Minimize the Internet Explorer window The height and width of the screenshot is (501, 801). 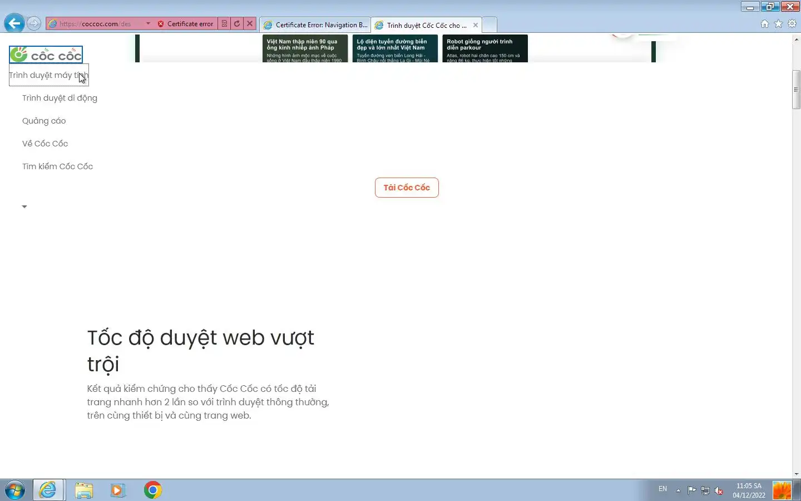pos(750,7)
